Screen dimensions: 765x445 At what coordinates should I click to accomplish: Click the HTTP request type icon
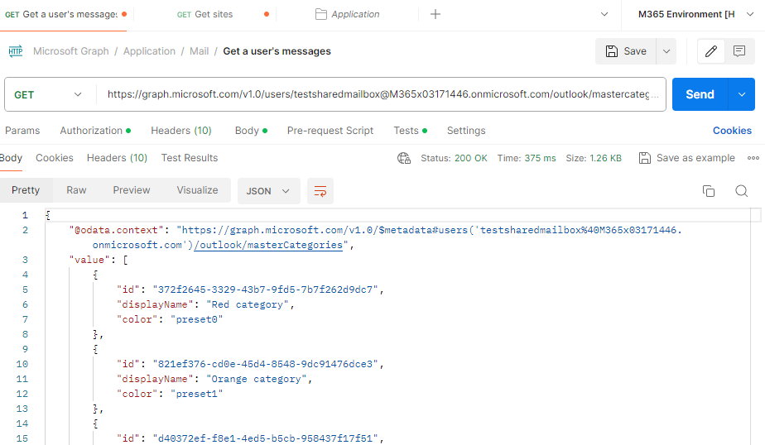(x=16, y=51)
